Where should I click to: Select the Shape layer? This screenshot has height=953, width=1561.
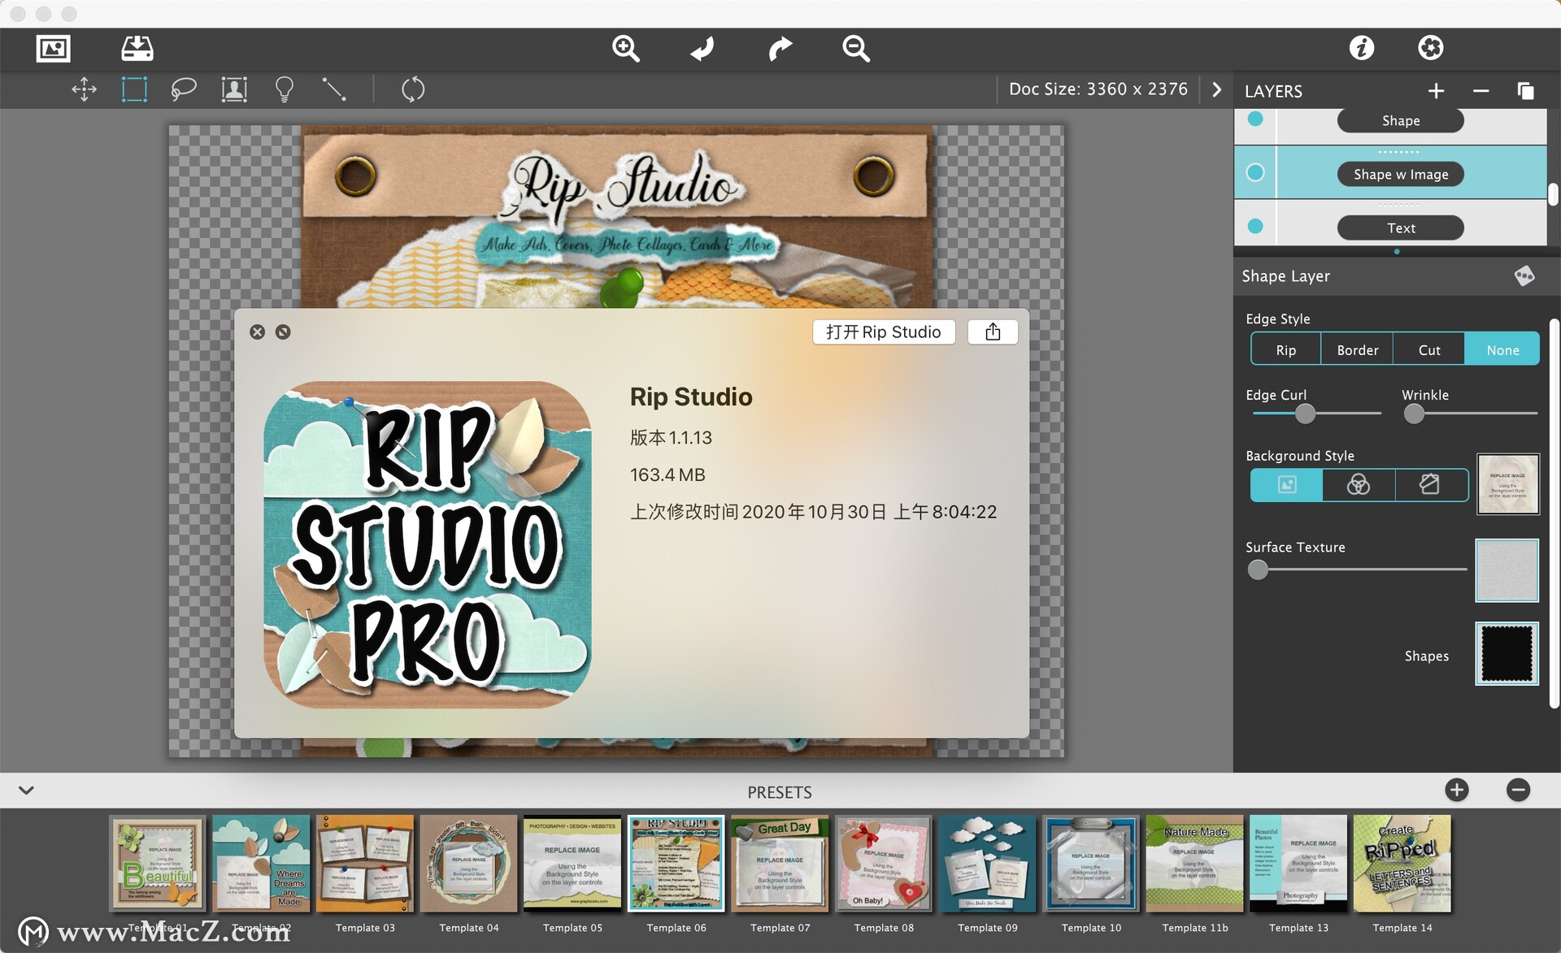coord(1400,120)
